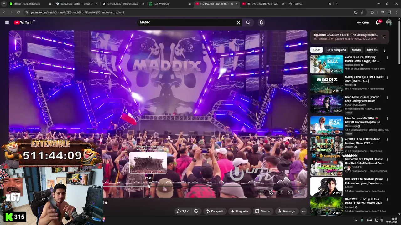Screen dimensions: 401x225
Task: Bookmark this page with star icon
Action: pyautogui.click(x=362, y=12)
